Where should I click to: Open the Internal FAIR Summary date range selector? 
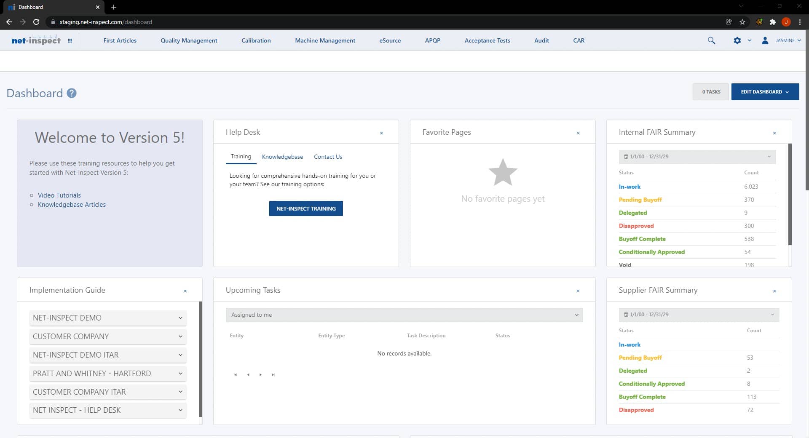coord(697,157)
